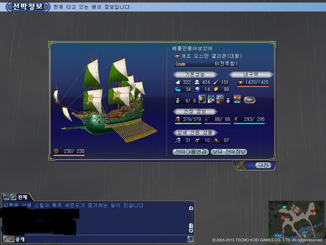Click the 선박이름변경 rename ship button
This screenshot has height=245, width=326.
pos(191,152)
